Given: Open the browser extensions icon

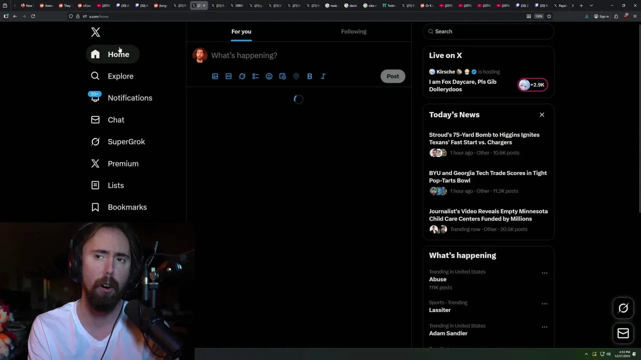Looking at the screenshot, I should coord(616,16).
